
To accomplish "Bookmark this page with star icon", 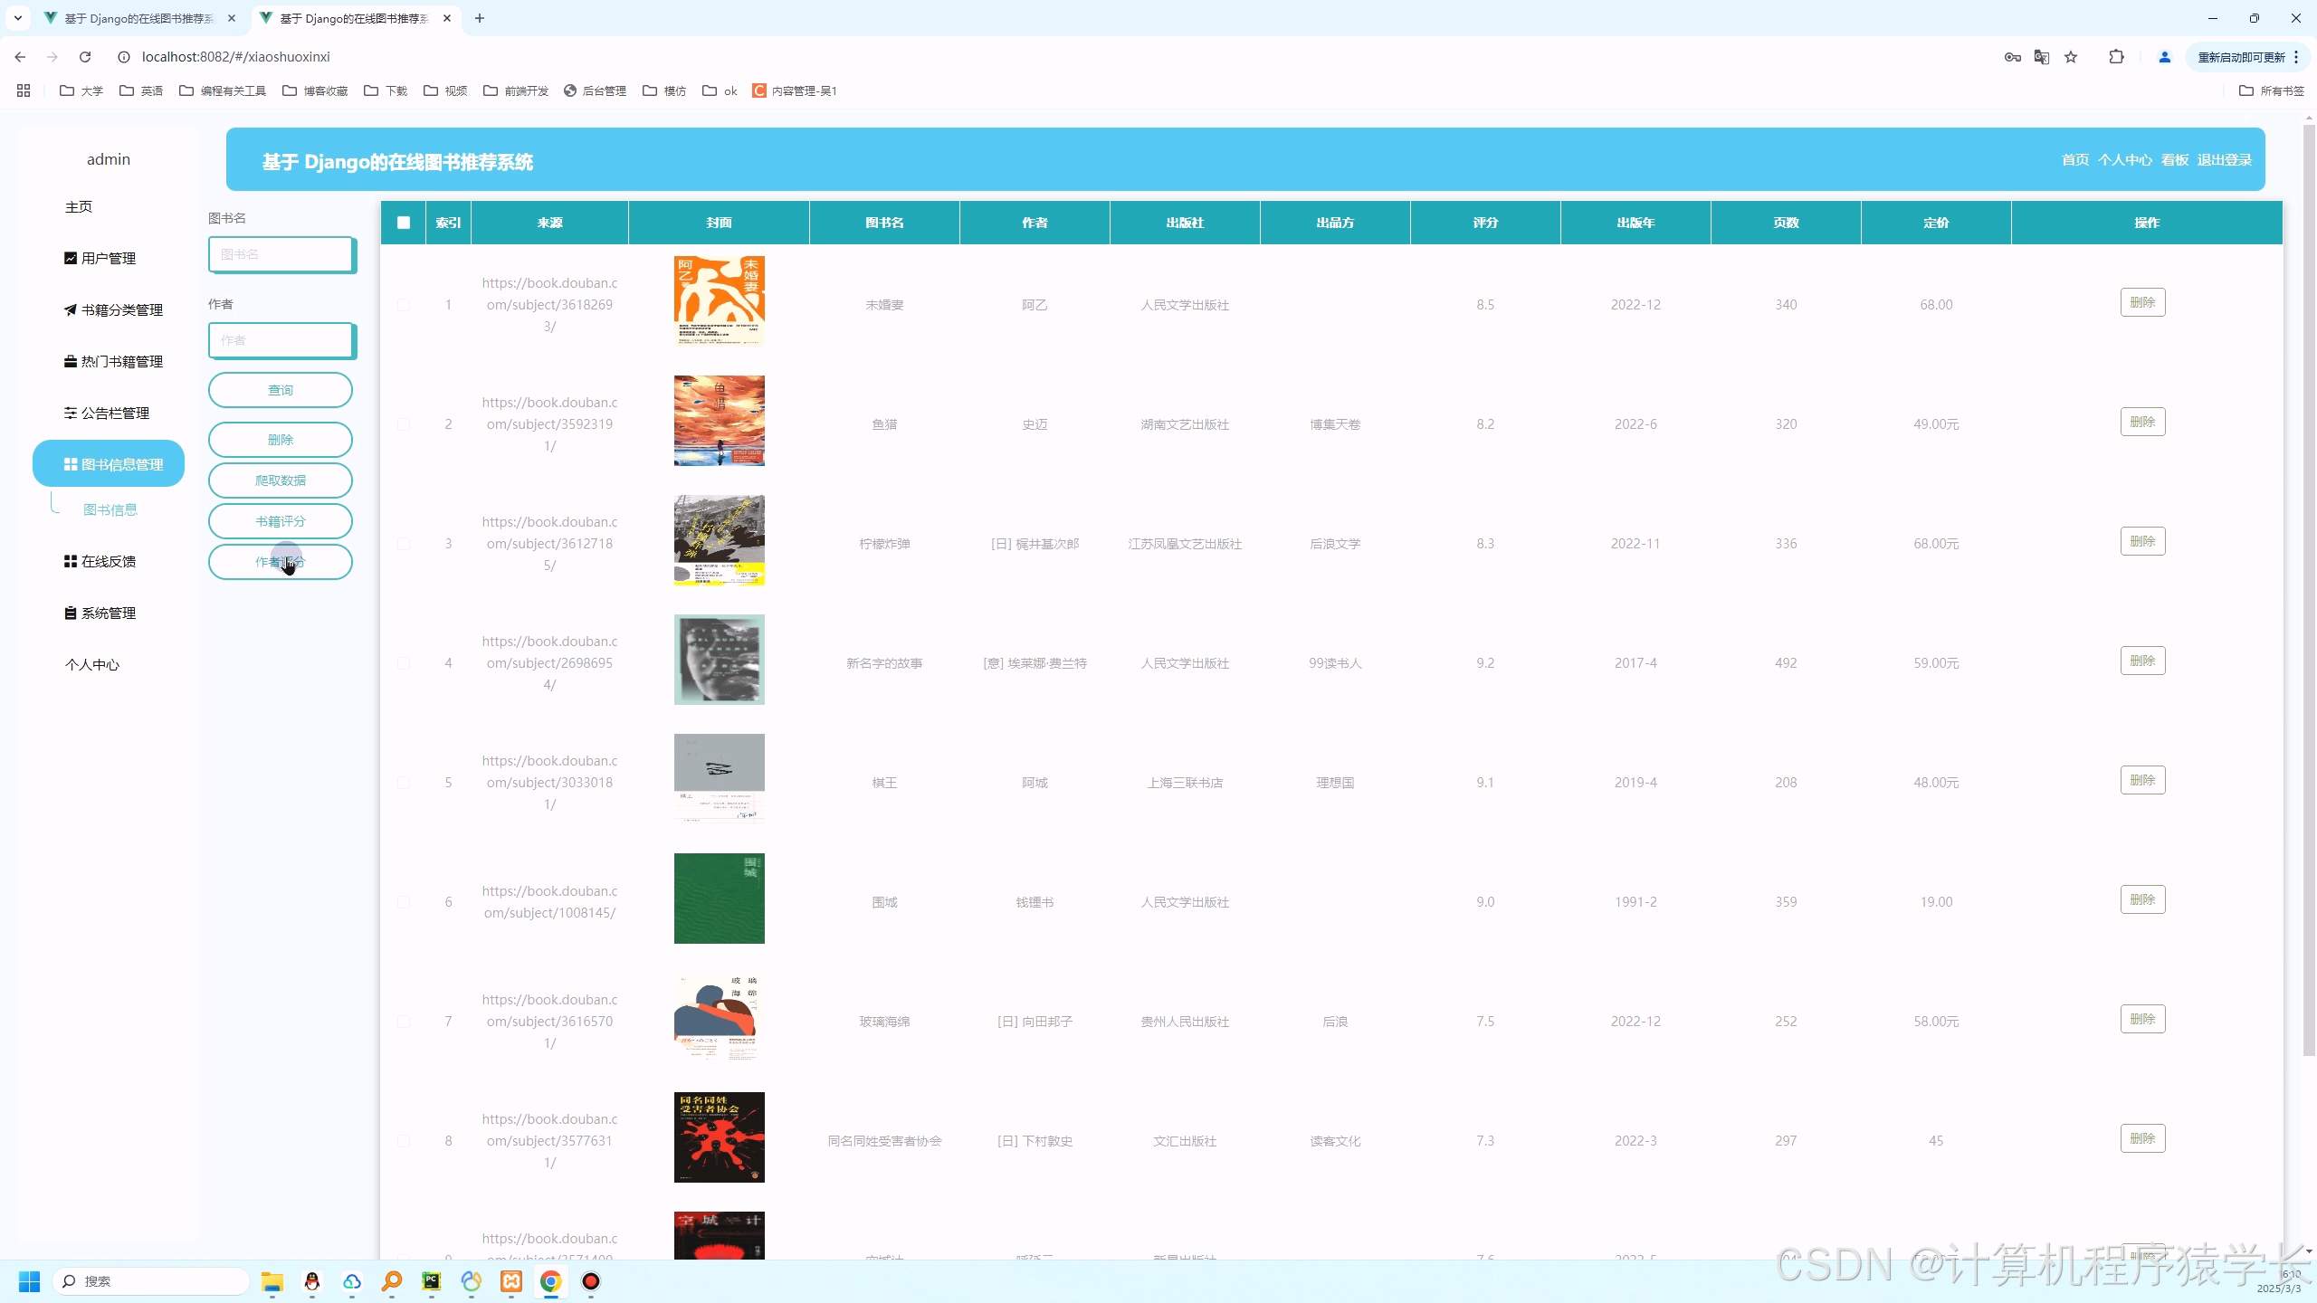I will (2071, 57).
